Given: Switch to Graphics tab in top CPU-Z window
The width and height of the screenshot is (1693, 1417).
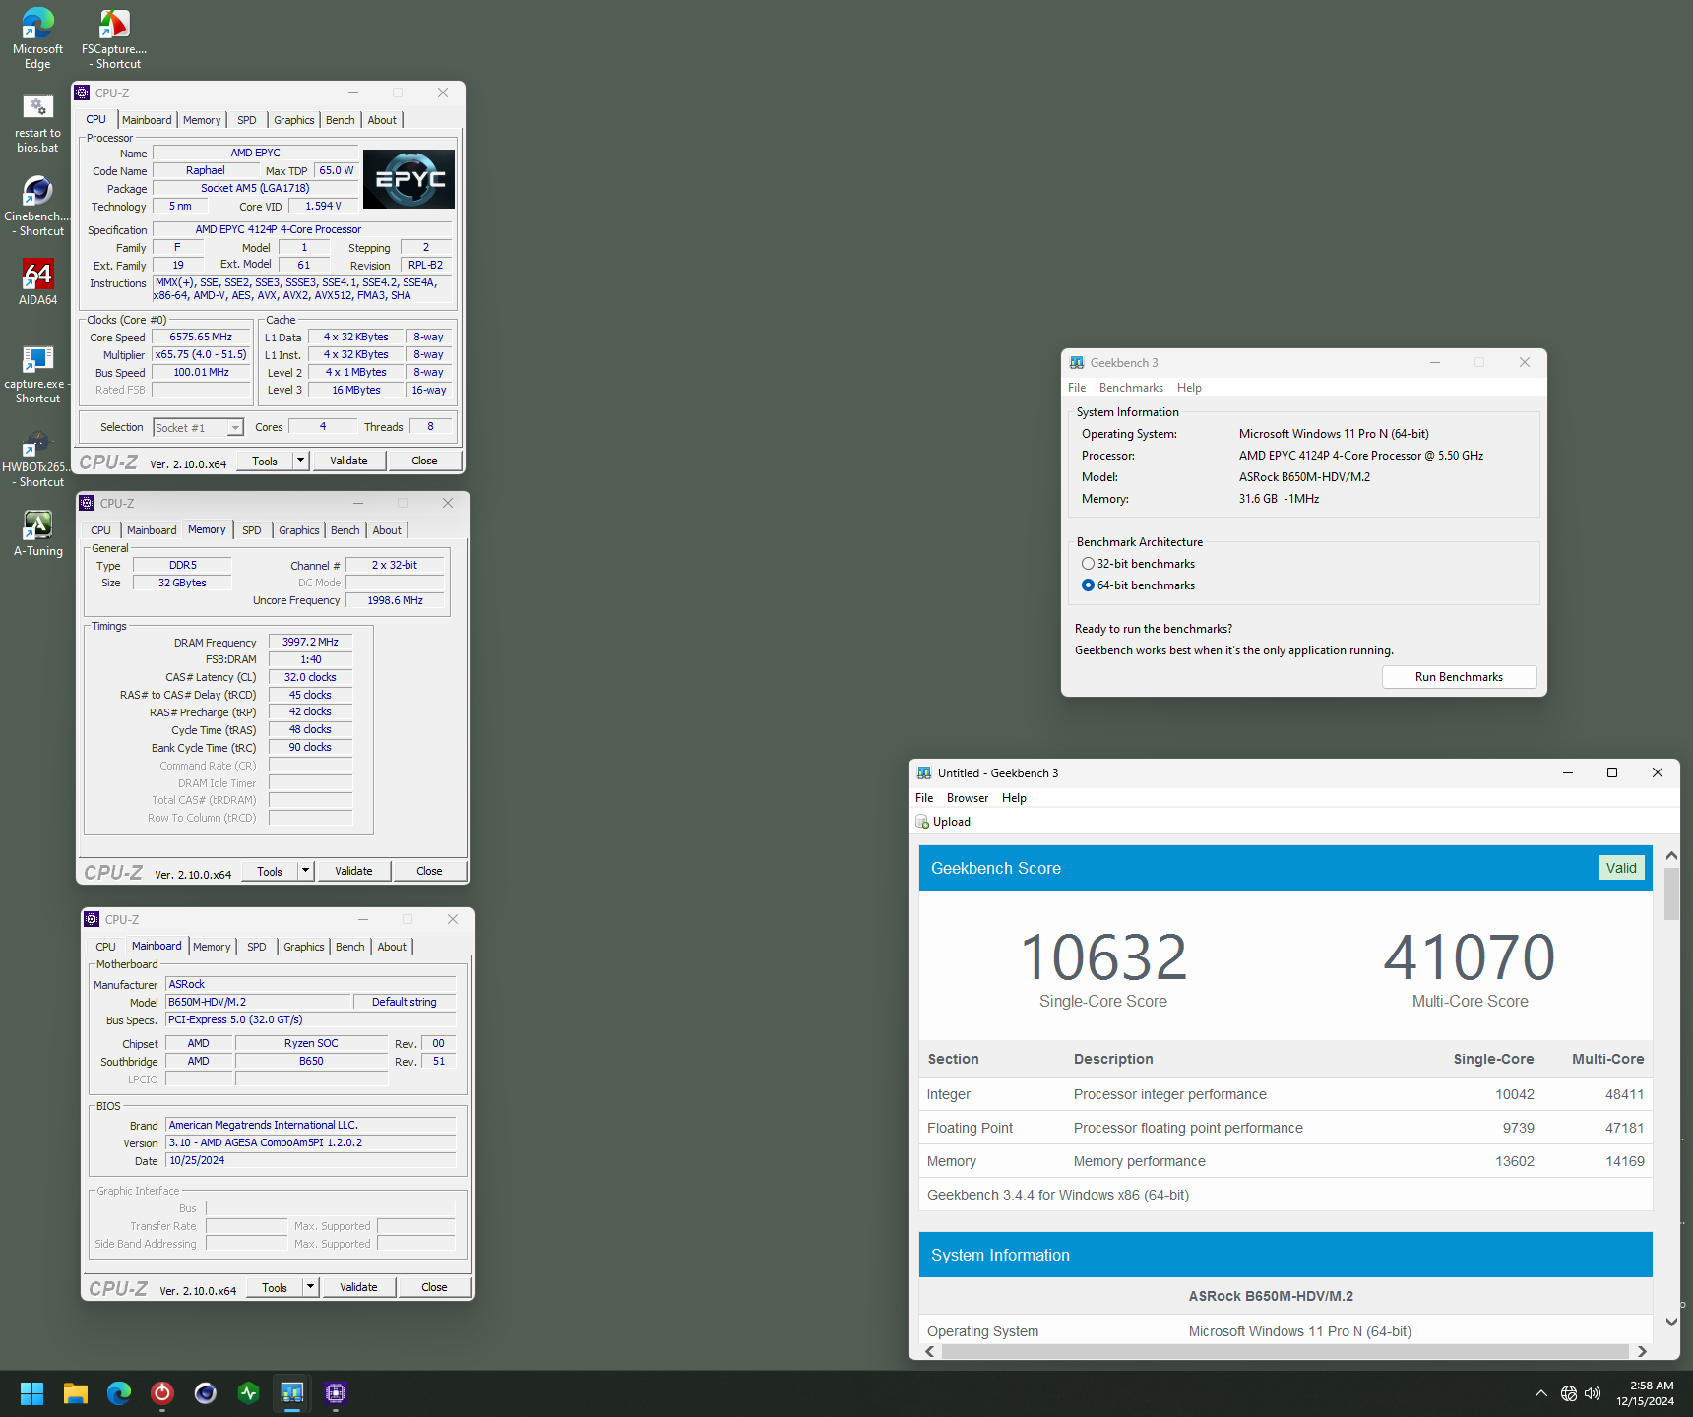Looking at the screenshot, I should coord(294,120).
